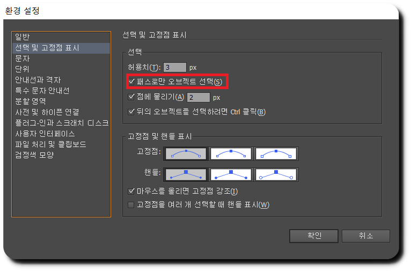
Task: Enable 고정점을 여러 개 선택할 때 핸들 표시(W)
Action: [131, 204]
